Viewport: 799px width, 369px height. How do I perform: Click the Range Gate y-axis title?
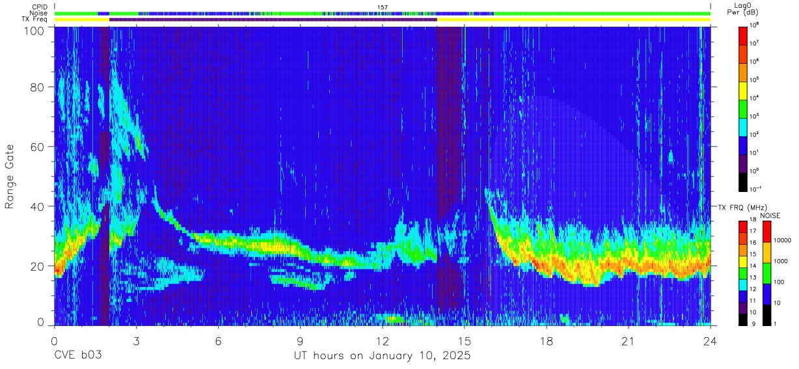click(x=10, y=177)
